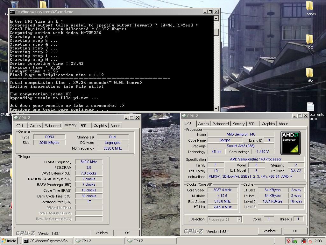Click the CAS# Latency 7.0 clocks value

[x=89, y=173]
